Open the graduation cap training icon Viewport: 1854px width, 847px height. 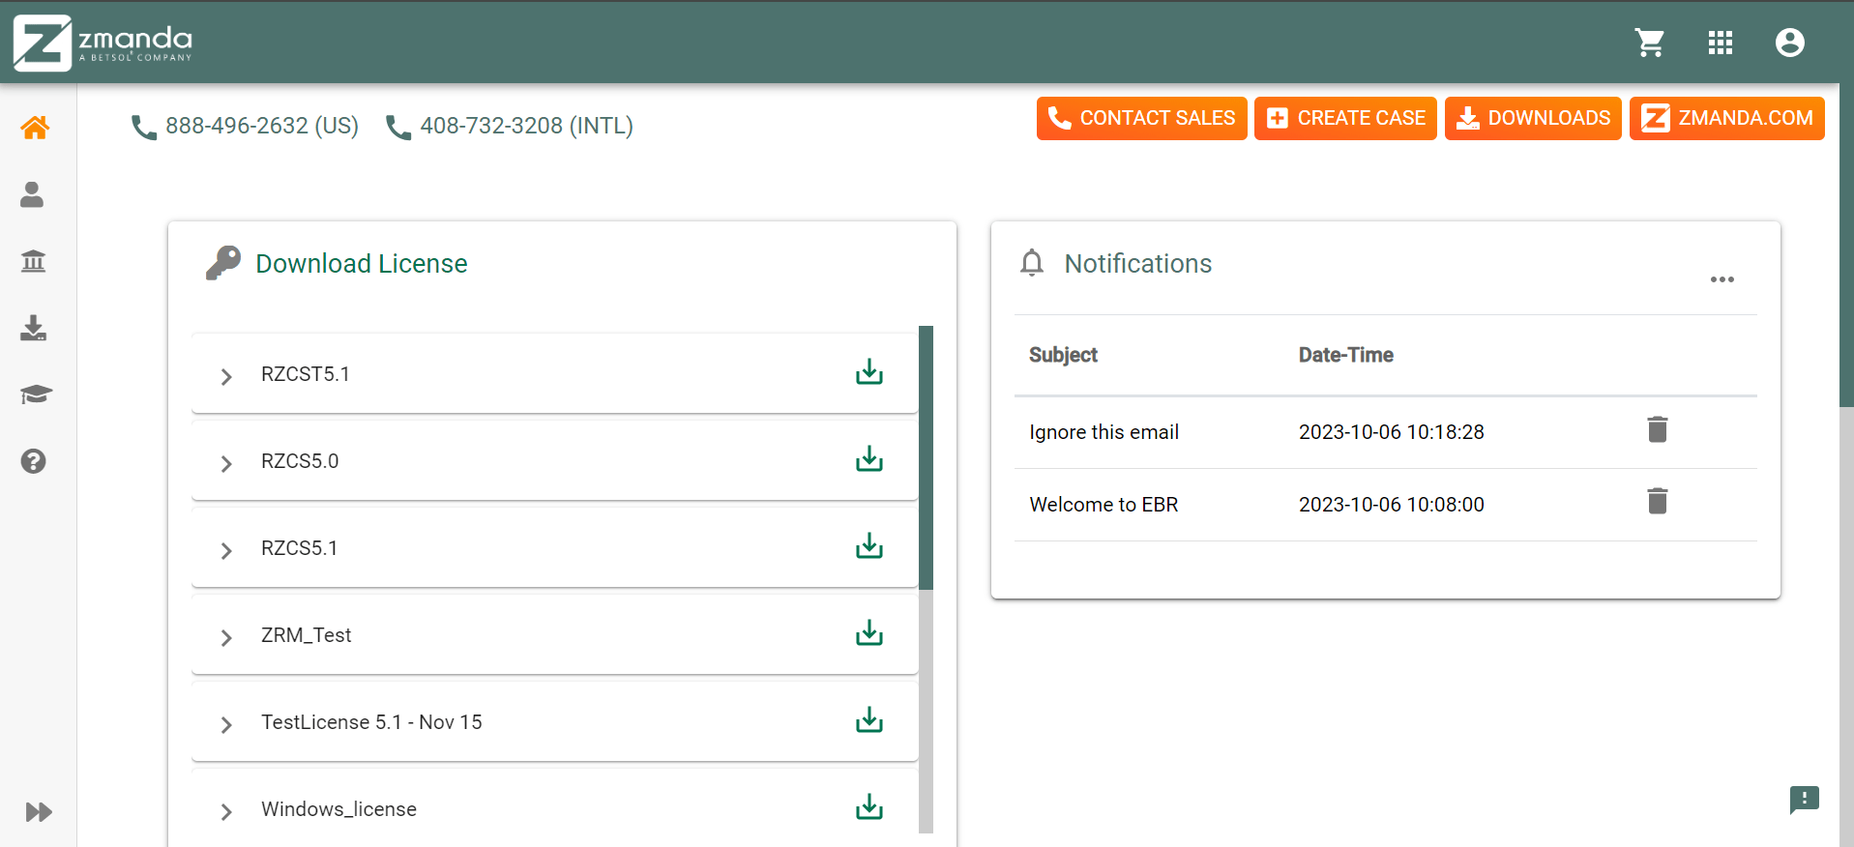coord(35,394)
